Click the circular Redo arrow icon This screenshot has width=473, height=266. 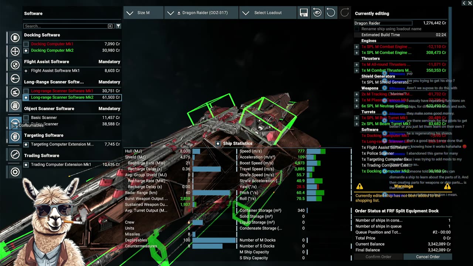[x=344, y=13]
